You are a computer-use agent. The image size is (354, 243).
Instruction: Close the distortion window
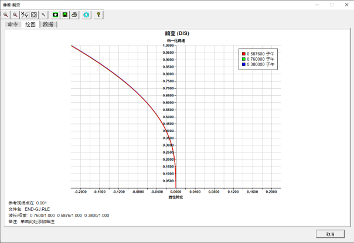(347, 5)
